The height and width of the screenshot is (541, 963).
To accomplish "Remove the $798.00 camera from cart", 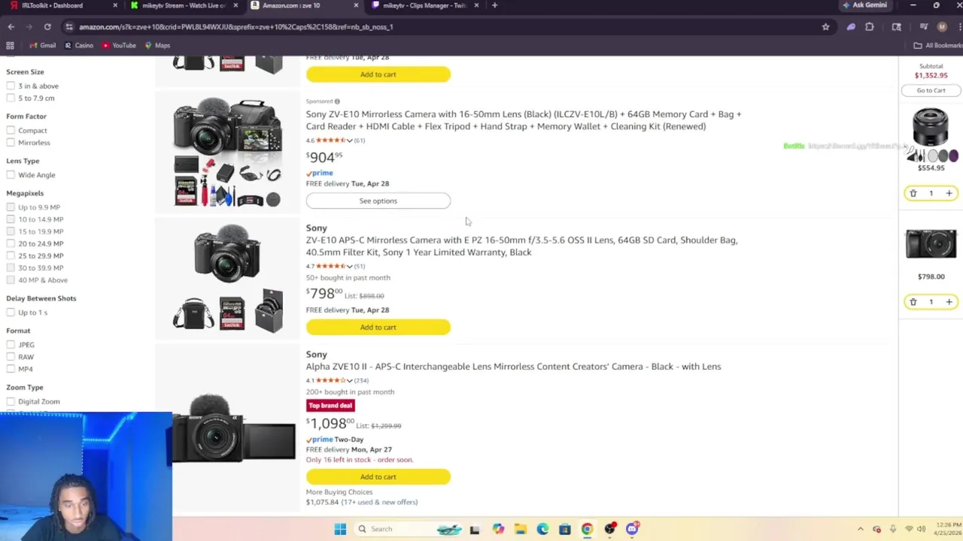I will coord(913,302).
